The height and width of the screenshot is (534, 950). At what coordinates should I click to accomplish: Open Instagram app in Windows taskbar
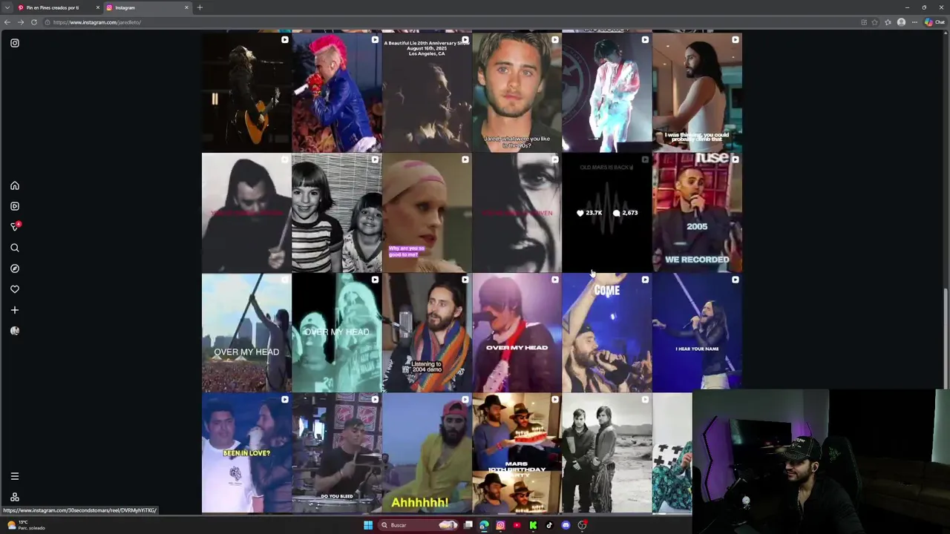coord(500,525)
